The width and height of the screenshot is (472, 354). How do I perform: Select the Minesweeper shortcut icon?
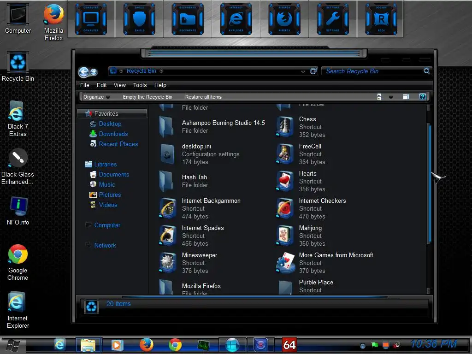[168, 263]
